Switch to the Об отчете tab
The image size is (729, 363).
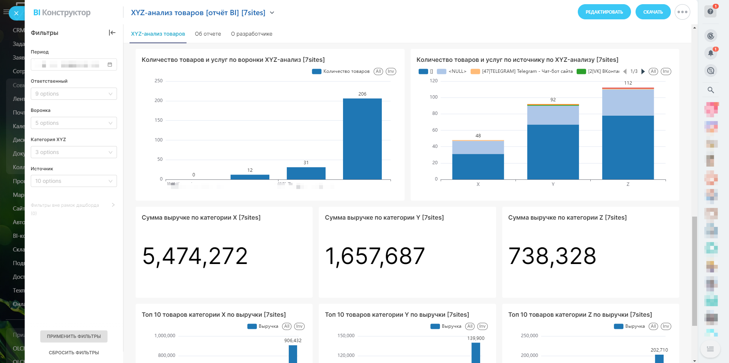208,34
